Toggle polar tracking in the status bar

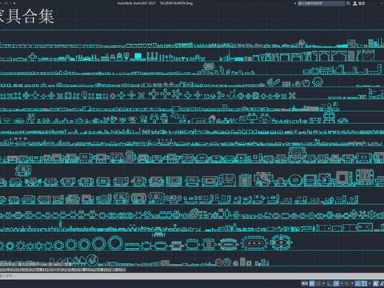pos(336,283)
